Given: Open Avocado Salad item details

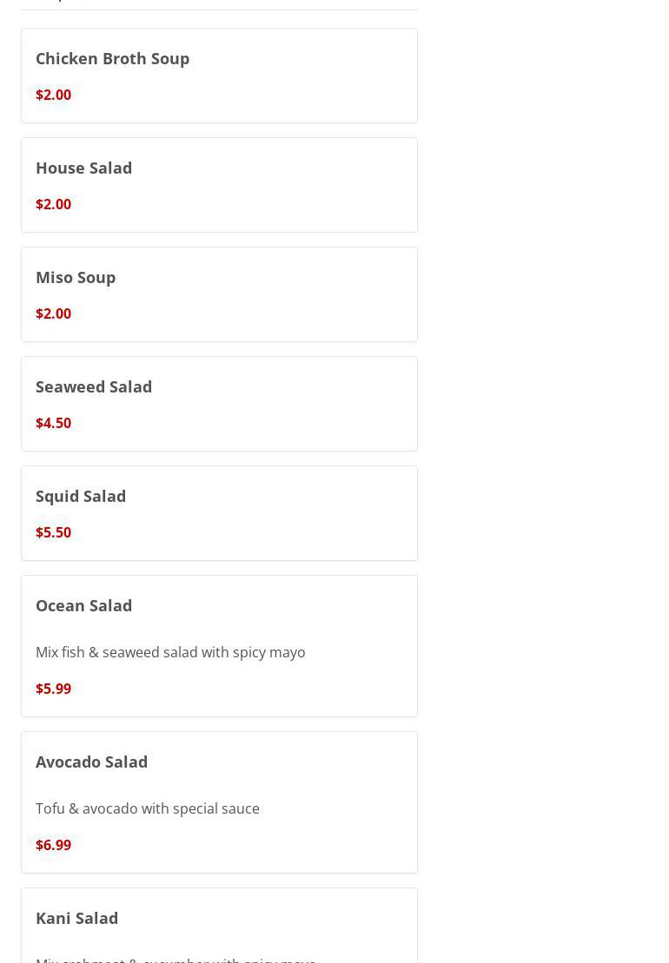Looking at the screenshot, I should (91, 762).
